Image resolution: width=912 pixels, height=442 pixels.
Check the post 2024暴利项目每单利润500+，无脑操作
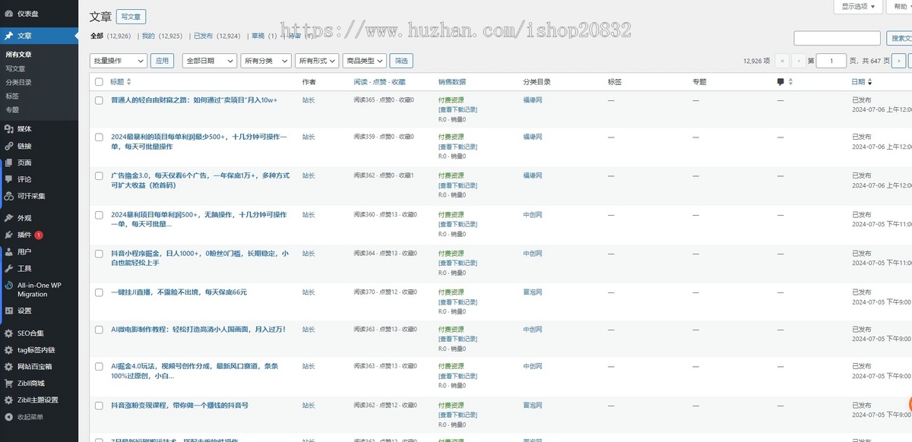[x=99, y=215]
